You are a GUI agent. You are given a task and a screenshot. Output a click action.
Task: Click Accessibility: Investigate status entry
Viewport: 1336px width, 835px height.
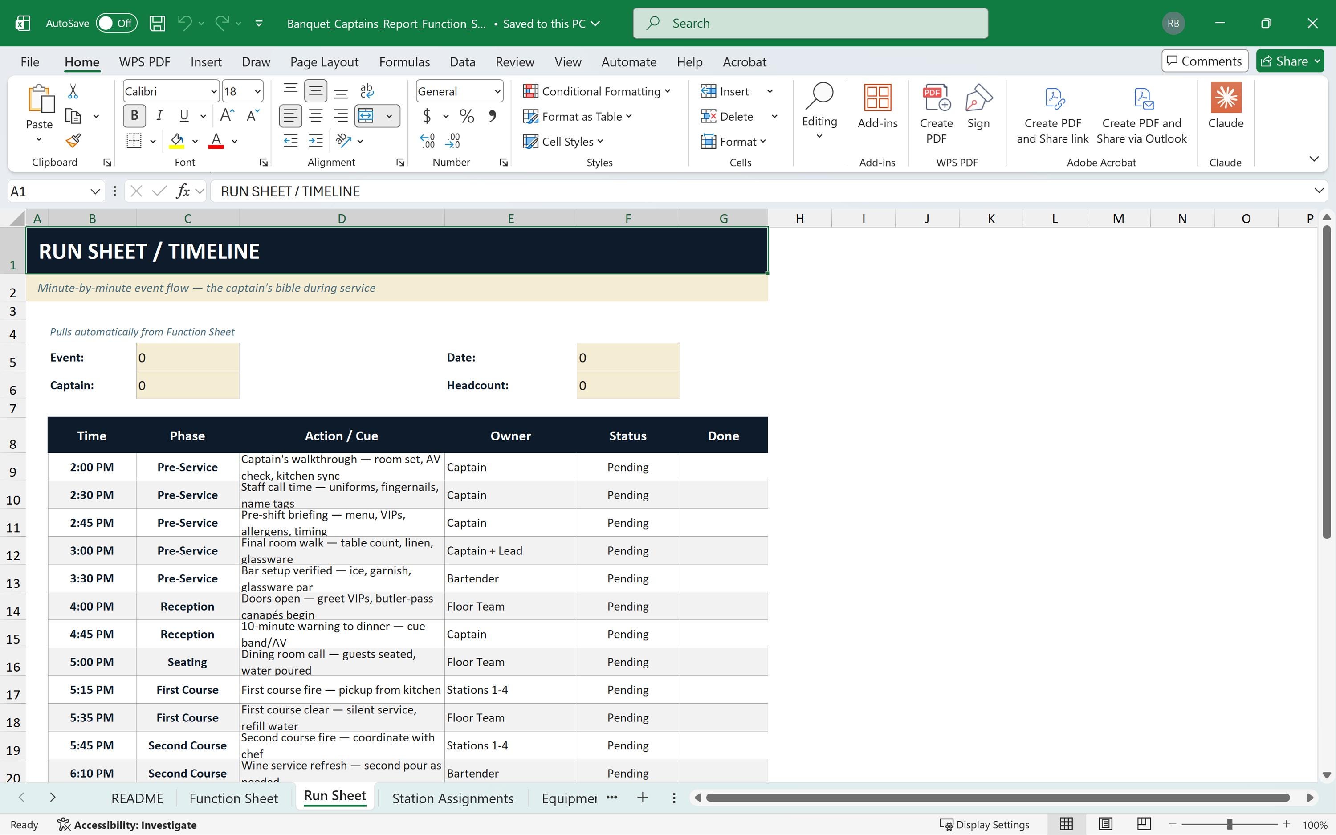pos(127,824)
